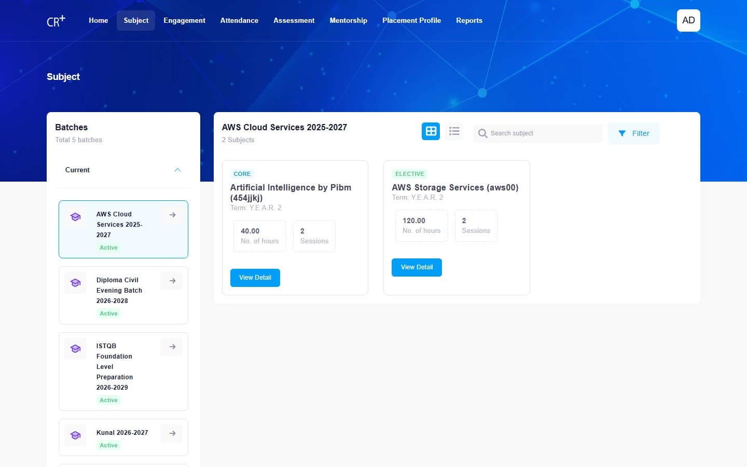
Task: Open the AD profile avatar
Action: [688, 20]
